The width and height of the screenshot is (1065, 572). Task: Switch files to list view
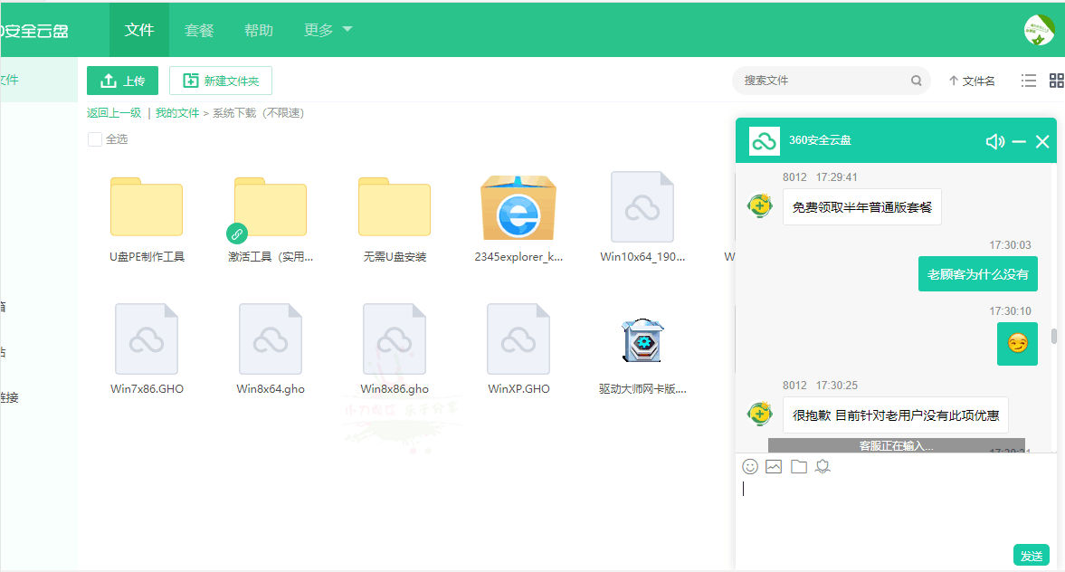click(x=1028, y=80)
